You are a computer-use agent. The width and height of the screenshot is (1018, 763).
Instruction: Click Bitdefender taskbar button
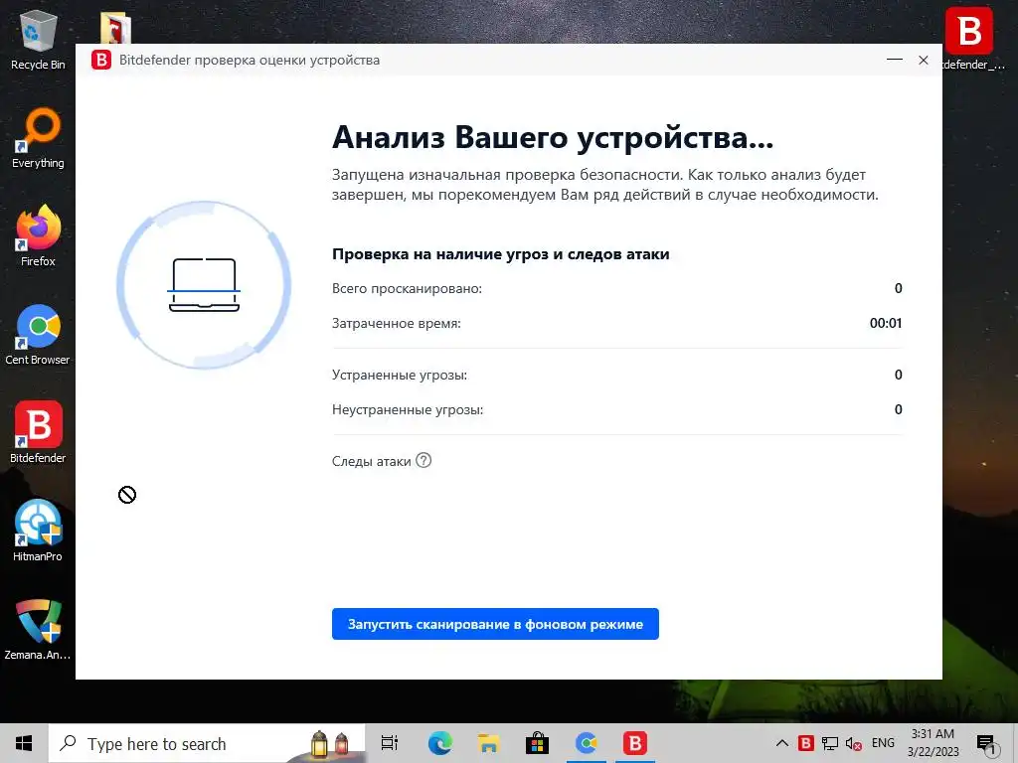pyautogui.click(x=635, y=743)
